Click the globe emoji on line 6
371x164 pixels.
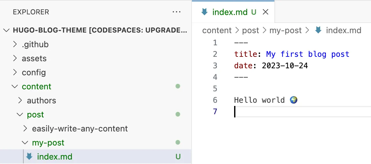pyautogui.click(x=294, y=100)
